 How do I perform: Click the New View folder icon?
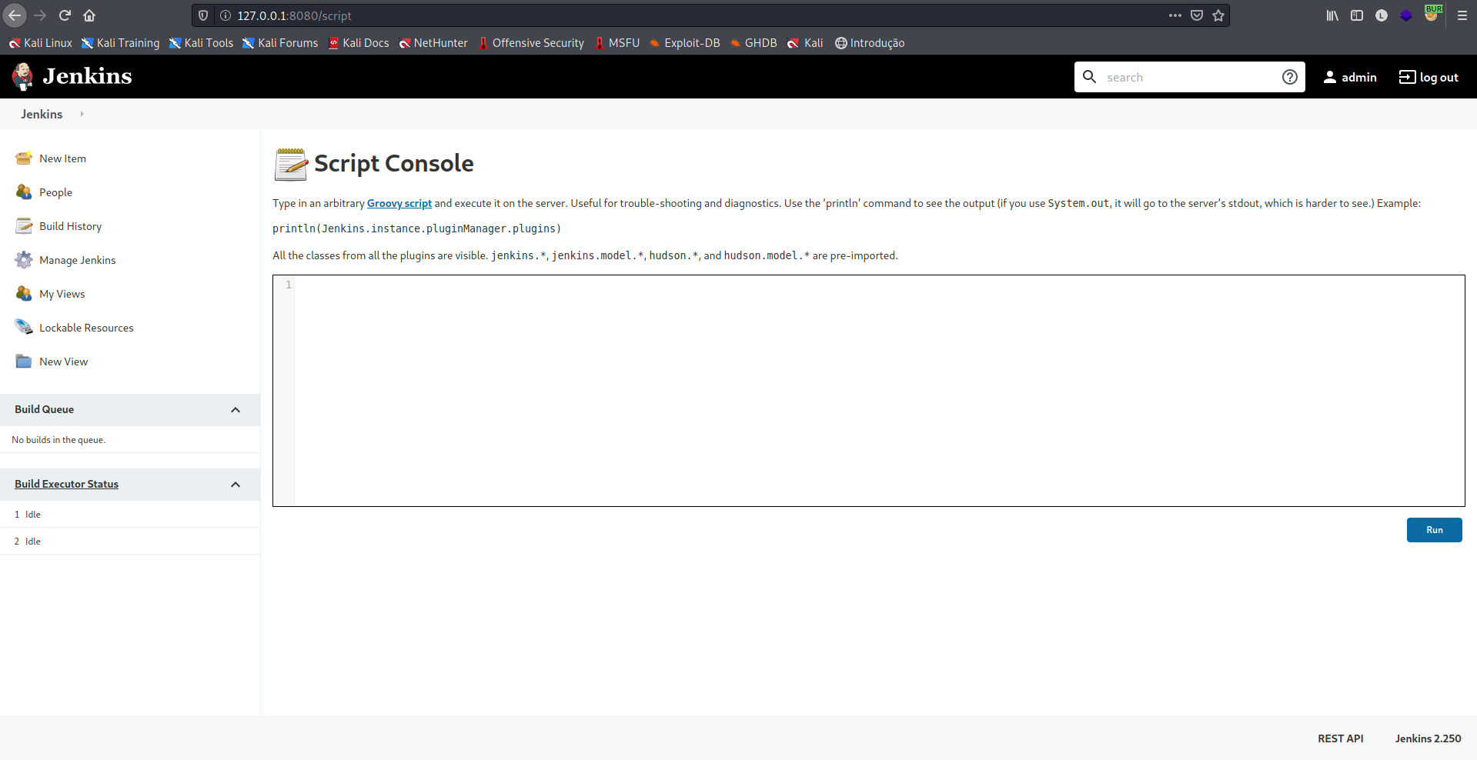pyautogui.click(x=24, y=362)
